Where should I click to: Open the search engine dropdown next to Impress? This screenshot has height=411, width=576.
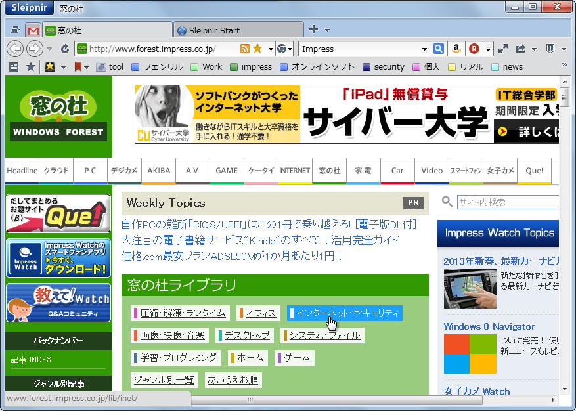click(423, 49)
